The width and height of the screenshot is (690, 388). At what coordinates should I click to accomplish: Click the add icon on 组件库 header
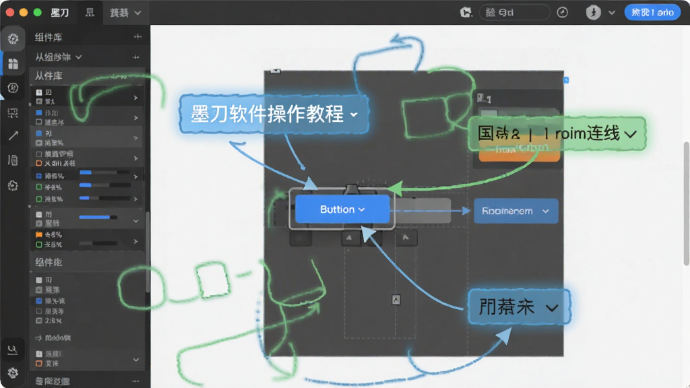[137, 36]
